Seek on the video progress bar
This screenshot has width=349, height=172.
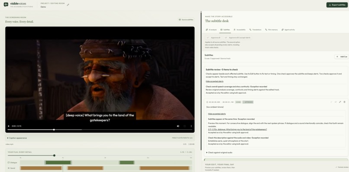100,130
